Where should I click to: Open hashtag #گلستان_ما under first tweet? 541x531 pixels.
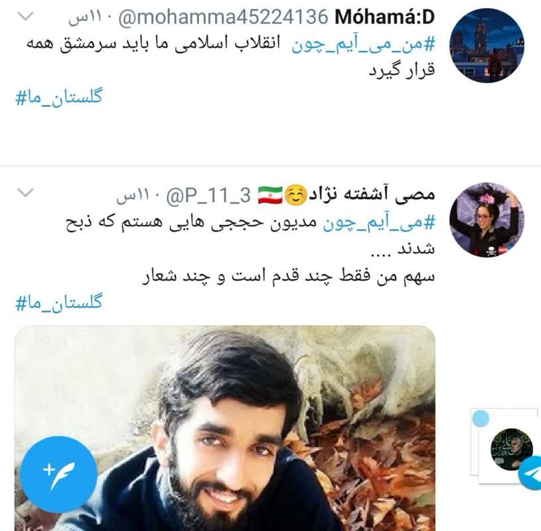(x=59, y=97)
